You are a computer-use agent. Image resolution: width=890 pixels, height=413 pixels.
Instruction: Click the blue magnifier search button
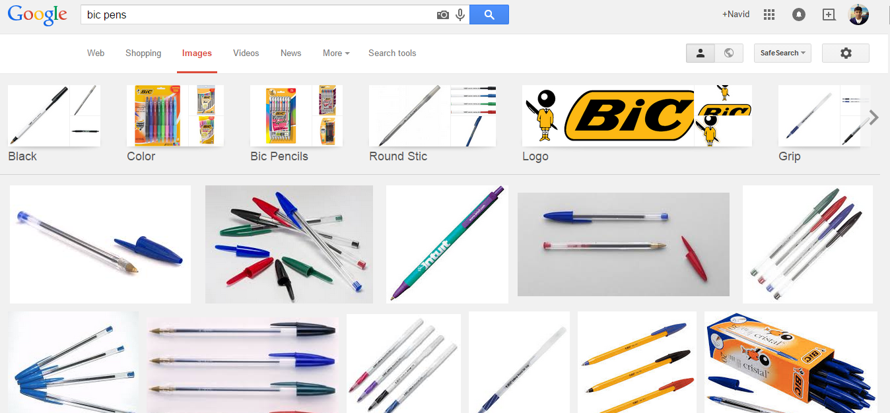point(489,15)
